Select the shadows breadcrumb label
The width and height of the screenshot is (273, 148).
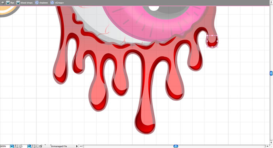[44, 3]
